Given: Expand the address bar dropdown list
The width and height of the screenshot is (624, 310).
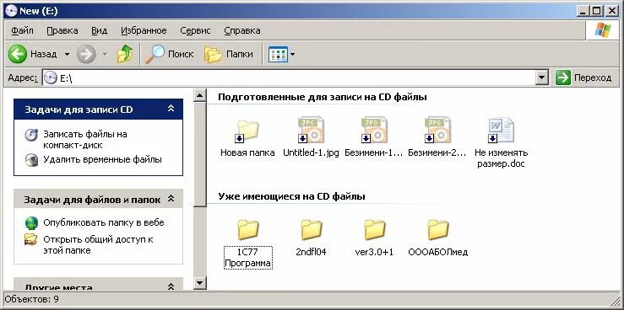Looking at the screenshot, I should point(541,77).
